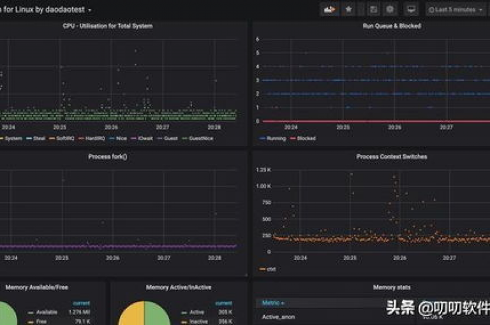Open CPU Utilisation for Total System panel title
This screenshot has height=325, width=490.
click(x=108, y=26)
